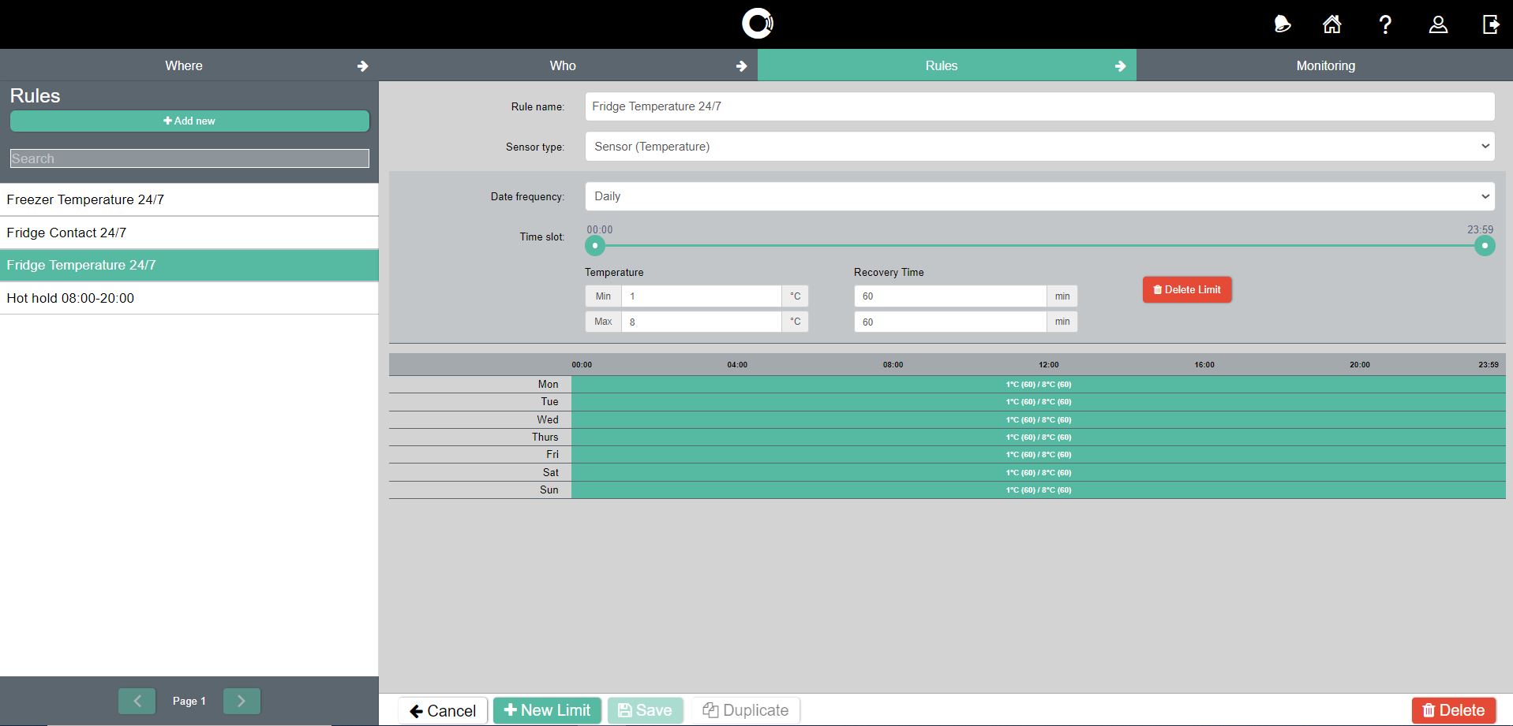Click the Rule name input field
This screenshot has width=1513, height=726.
point(1039,106)
